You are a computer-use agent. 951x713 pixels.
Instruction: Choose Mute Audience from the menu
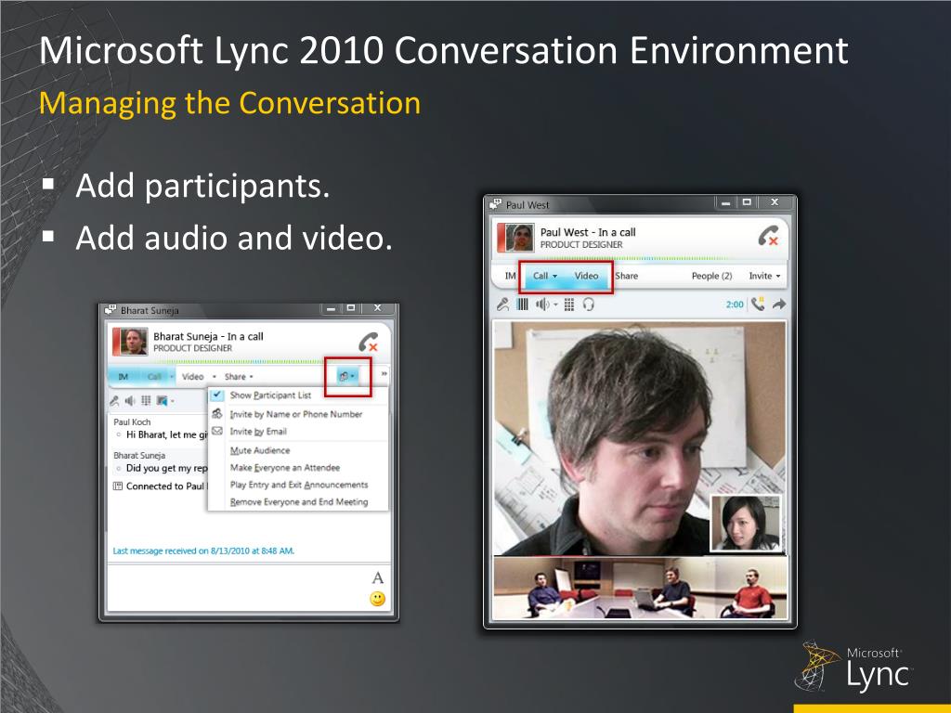pyautogui.click(x=260, y=450)
